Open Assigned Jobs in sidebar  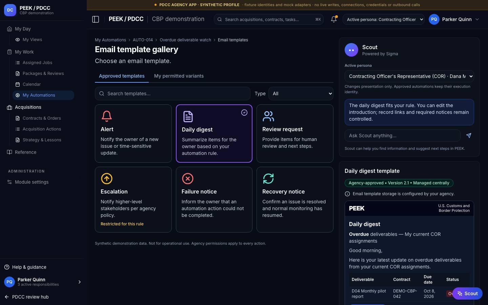click(43, 63)
